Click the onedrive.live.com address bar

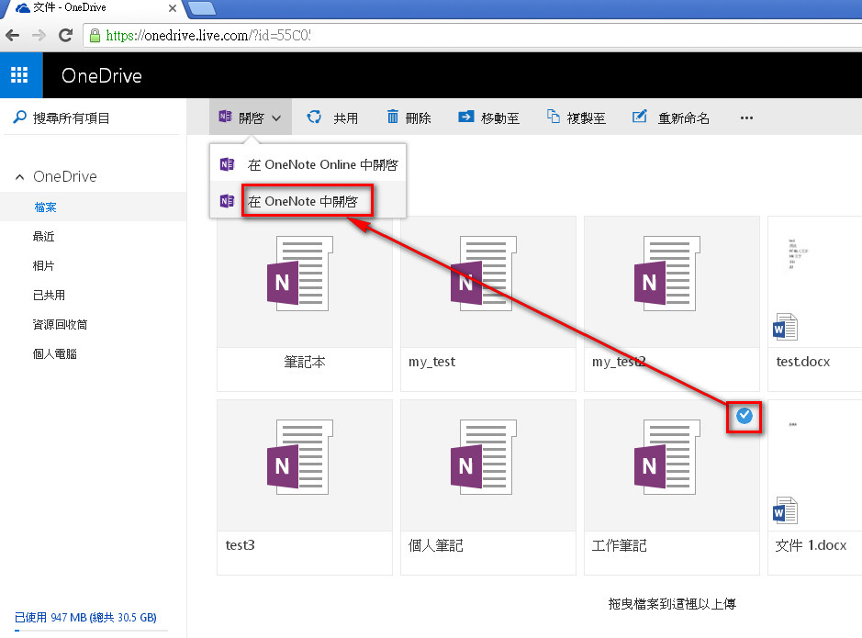[x=473, y=36]
